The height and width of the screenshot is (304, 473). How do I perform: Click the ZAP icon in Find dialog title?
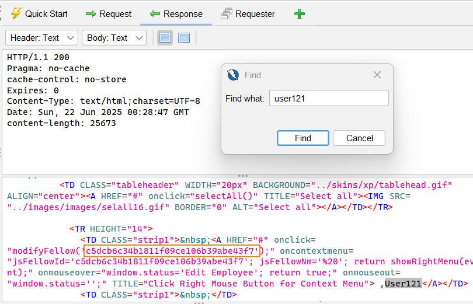tap(232, 75)
